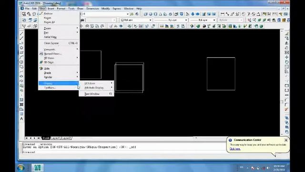Viewport: 305px width, 172px height.
Task: Close the Communication Center balloon
Action: 286,140
